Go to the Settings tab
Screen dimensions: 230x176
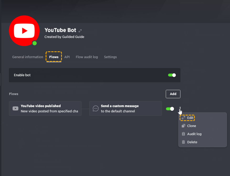pyautogui.click(x=110, y=57)
